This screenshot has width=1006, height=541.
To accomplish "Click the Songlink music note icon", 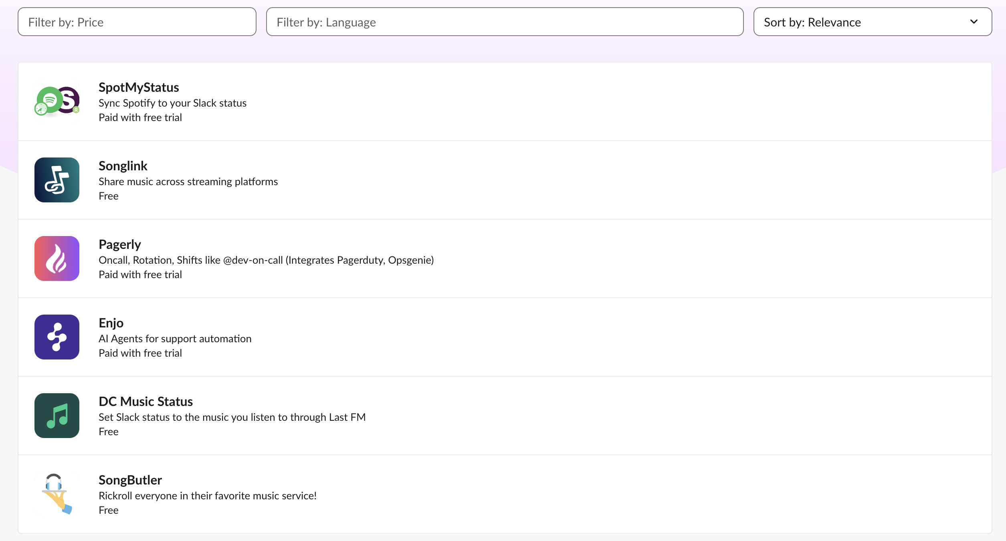I will [57, 180].
